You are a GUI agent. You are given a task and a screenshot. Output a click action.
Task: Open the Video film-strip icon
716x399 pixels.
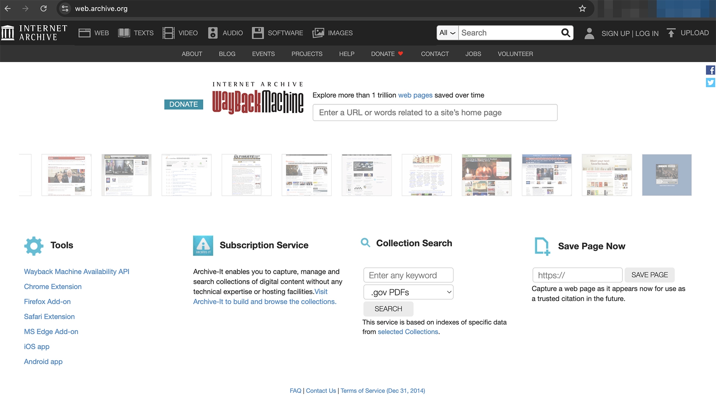(169, 33)
